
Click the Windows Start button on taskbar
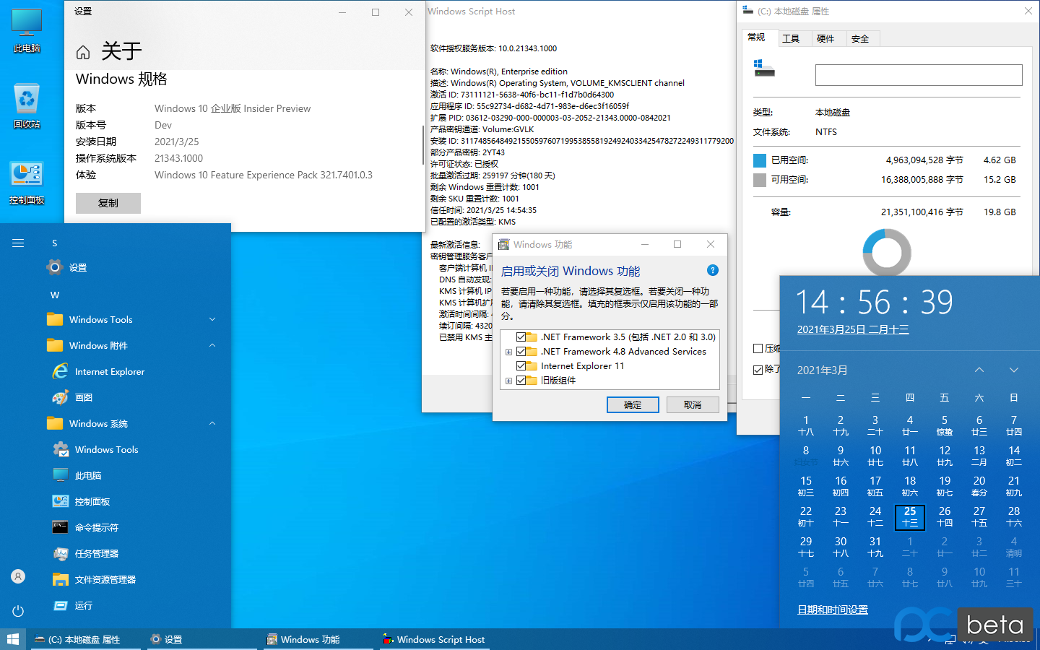coord(13,639)
